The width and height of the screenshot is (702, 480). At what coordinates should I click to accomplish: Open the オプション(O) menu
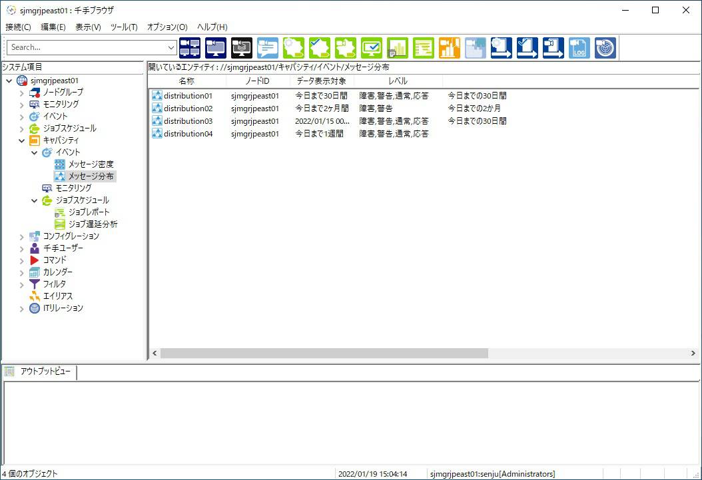click(167, 27)
